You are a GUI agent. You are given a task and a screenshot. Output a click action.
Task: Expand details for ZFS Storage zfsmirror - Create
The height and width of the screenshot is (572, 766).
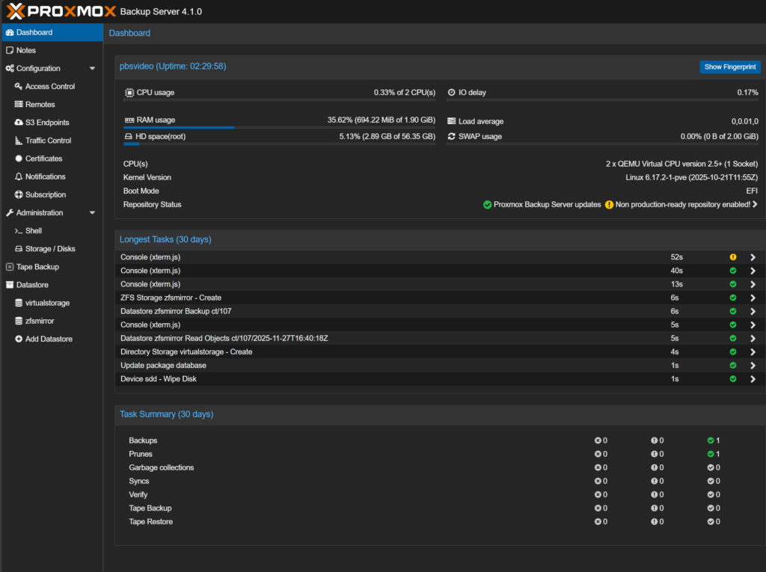point(753,298)
